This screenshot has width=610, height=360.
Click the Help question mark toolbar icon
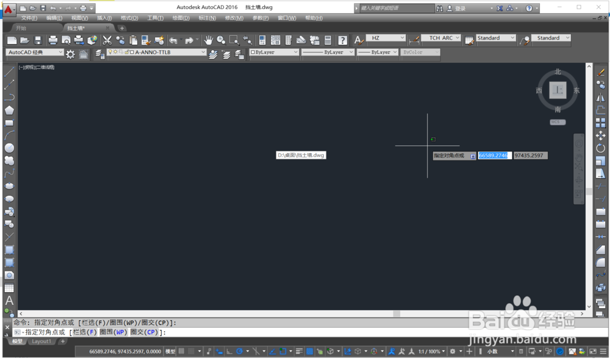(x=342, y=40)
